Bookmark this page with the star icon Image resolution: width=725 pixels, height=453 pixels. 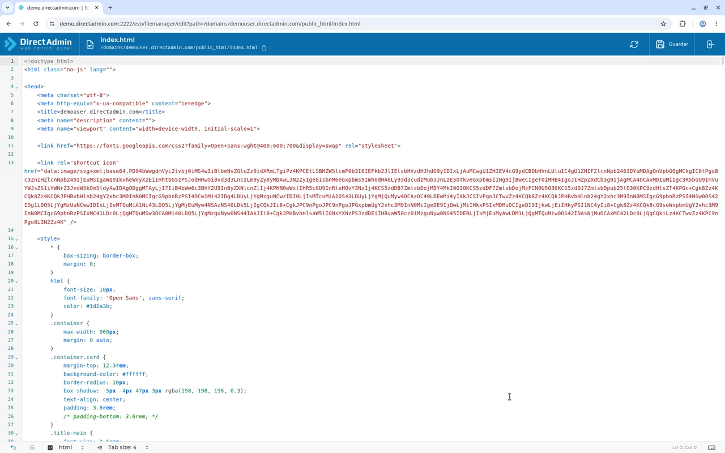663,24
